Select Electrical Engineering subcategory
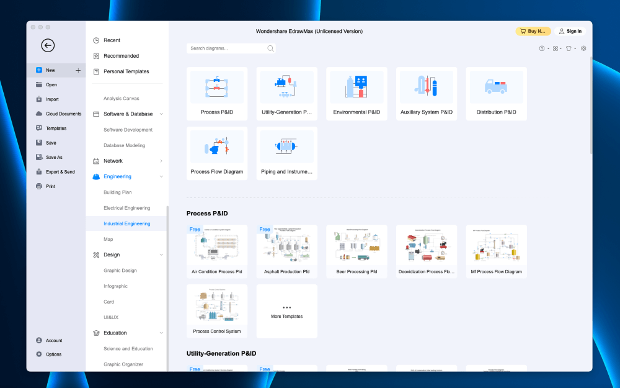The image size is (620, 388). click(x=126, y=208)
